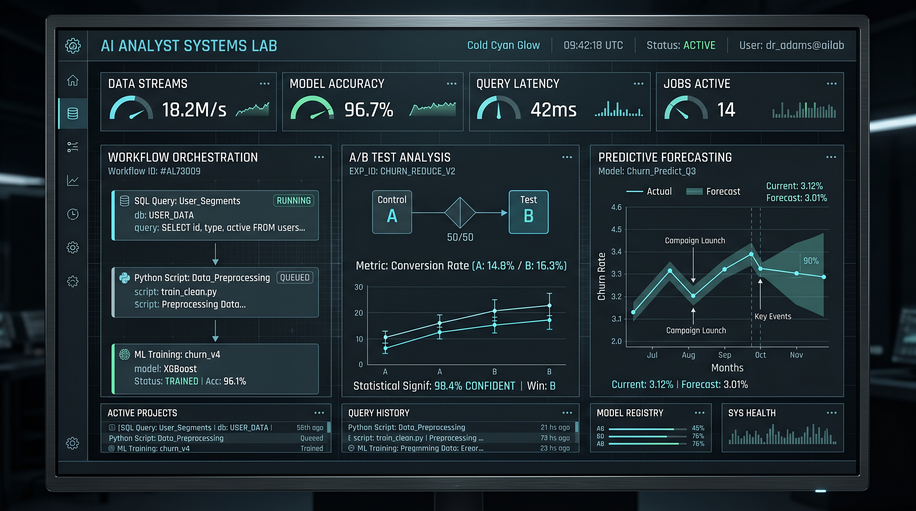This screenshot has height=511, width=916.
Task: Select the Control A variant box
Action: [x=392, y=212]
